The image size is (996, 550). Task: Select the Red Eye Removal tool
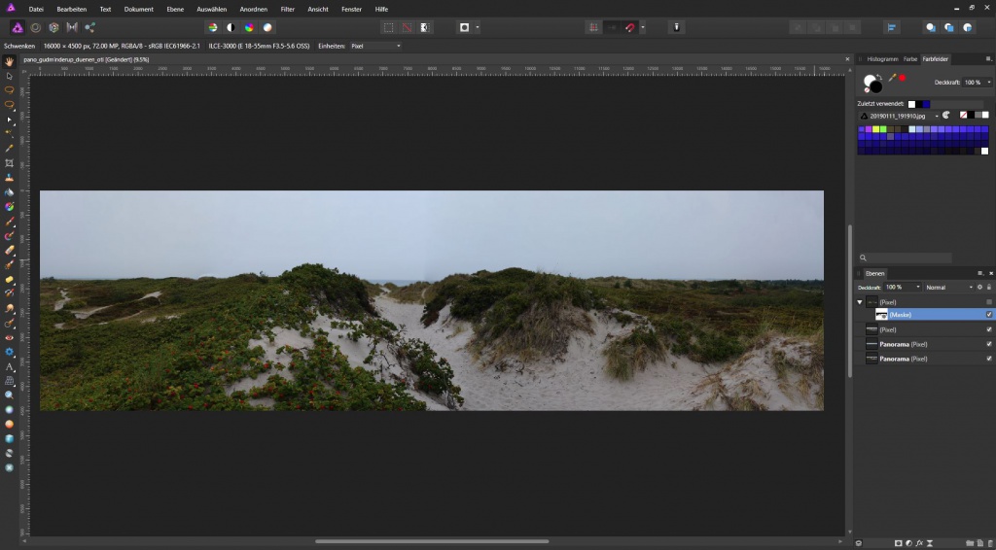tap(10, 337)
